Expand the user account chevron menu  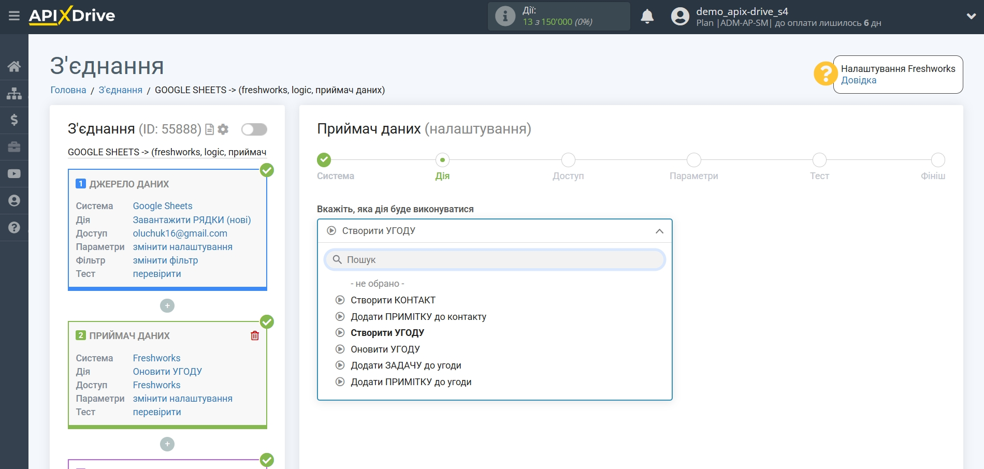971,17
